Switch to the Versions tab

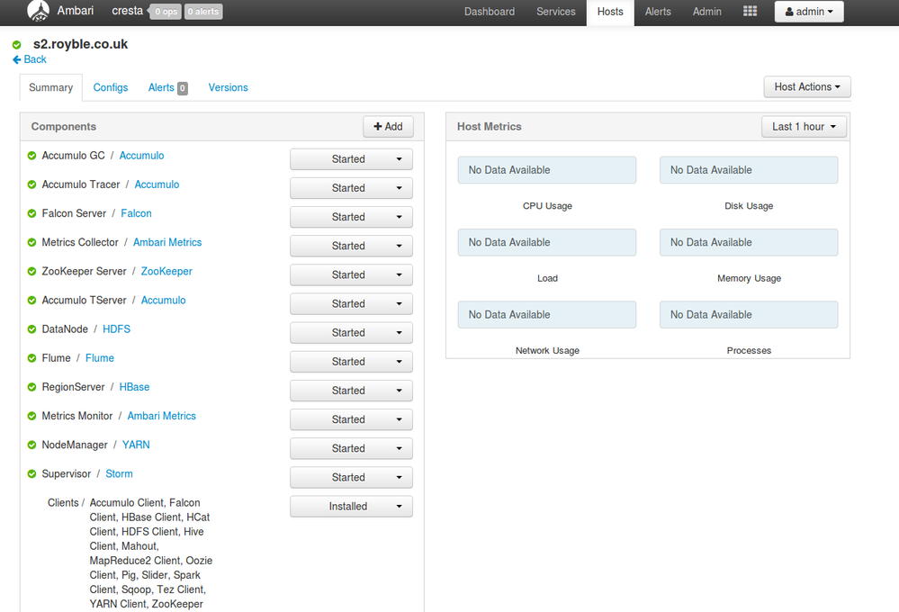pyautogui.click(x=228, y=87)
